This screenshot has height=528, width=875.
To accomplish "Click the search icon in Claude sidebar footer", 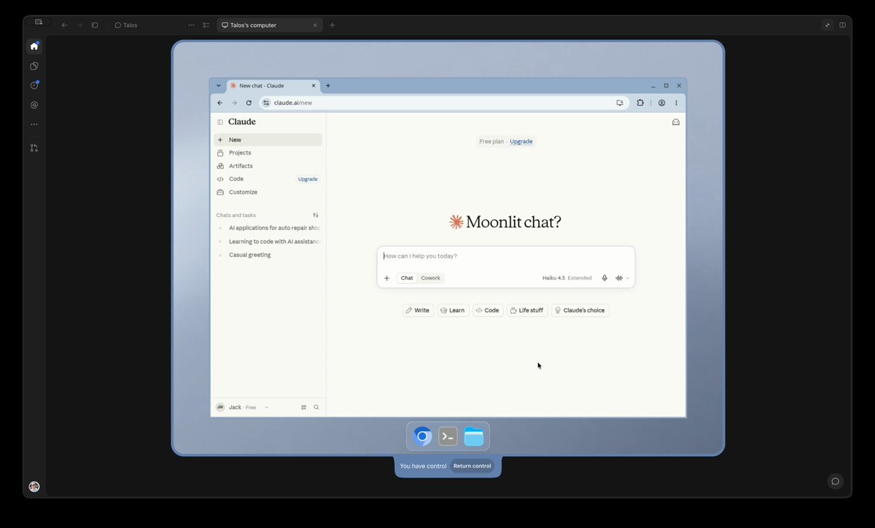I will [x=316, y=407].
